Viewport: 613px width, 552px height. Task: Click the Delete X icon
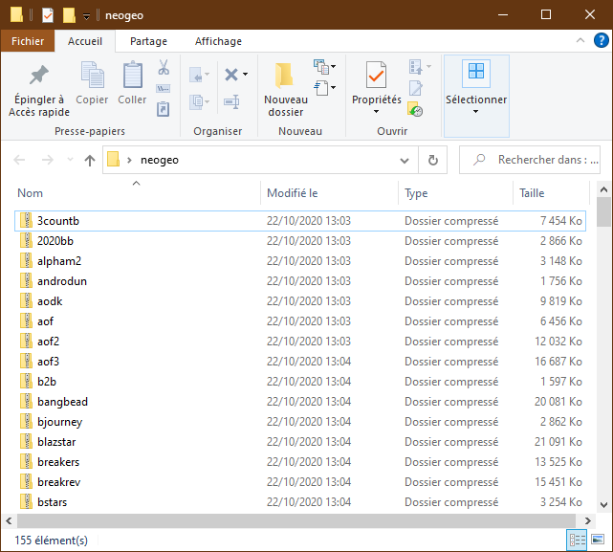click(231, 75)
